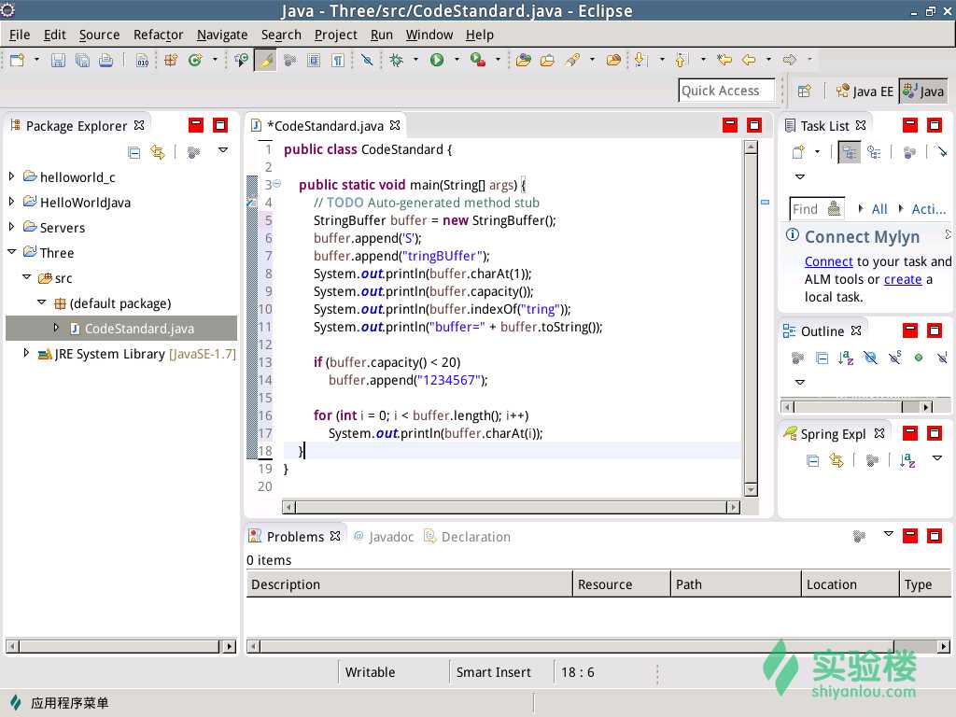Expand the helloworld_c project
The width and height of the screenshot is (956, 717).
tap(11, 176)
